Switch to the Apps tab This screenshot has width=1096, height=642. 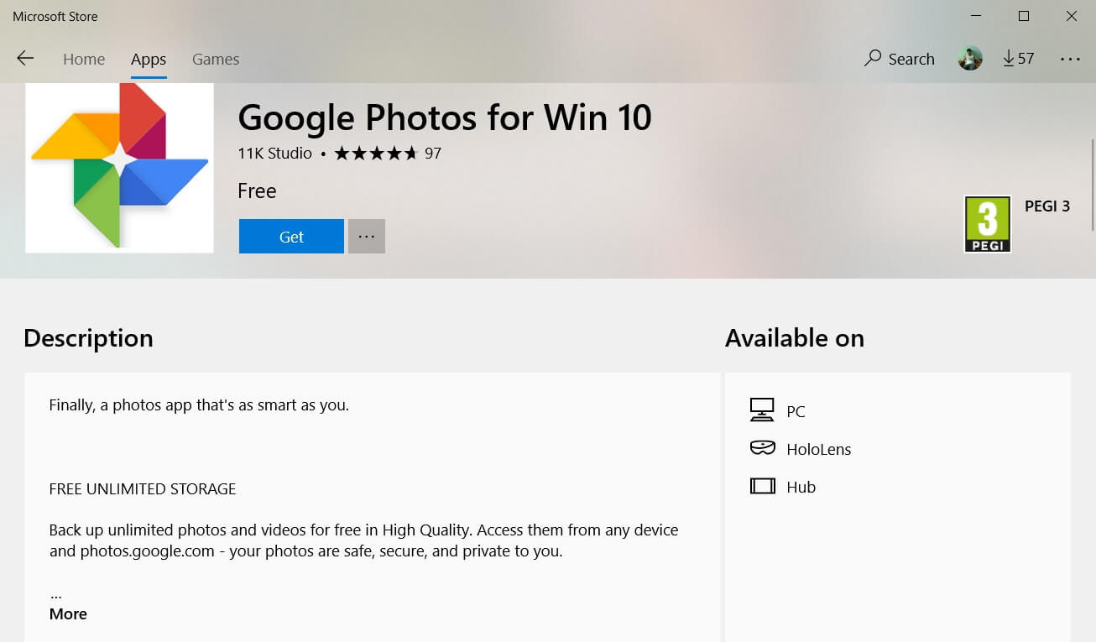149,60
